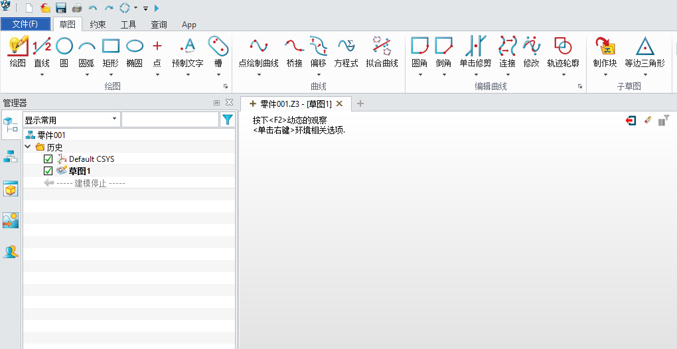Open the visual manager picture icon
This screenshot has height=349, width=677.
coord(11,220)
